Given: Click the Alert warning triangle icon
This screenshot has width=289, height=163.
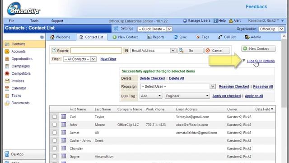Looking at the screenshot, I should (231, 21).
